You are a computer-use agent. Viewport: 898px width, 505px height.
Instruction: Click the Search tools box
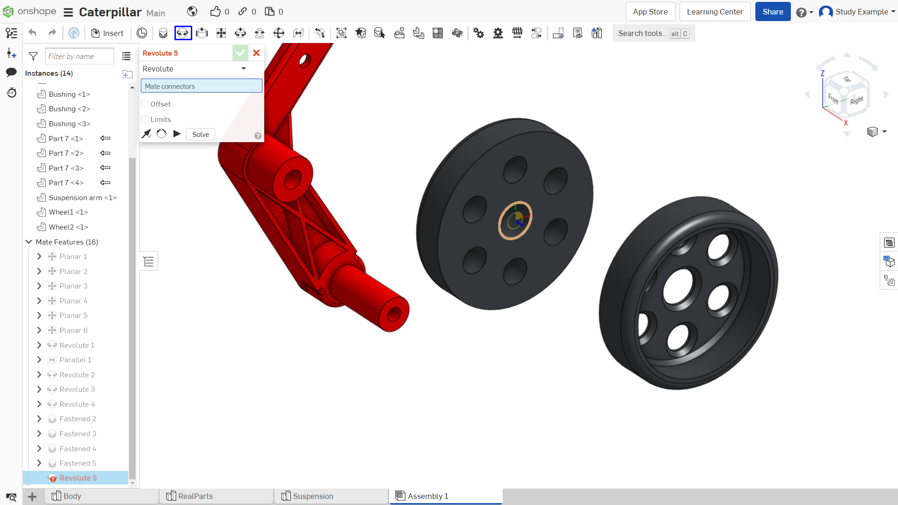[654, 33]
